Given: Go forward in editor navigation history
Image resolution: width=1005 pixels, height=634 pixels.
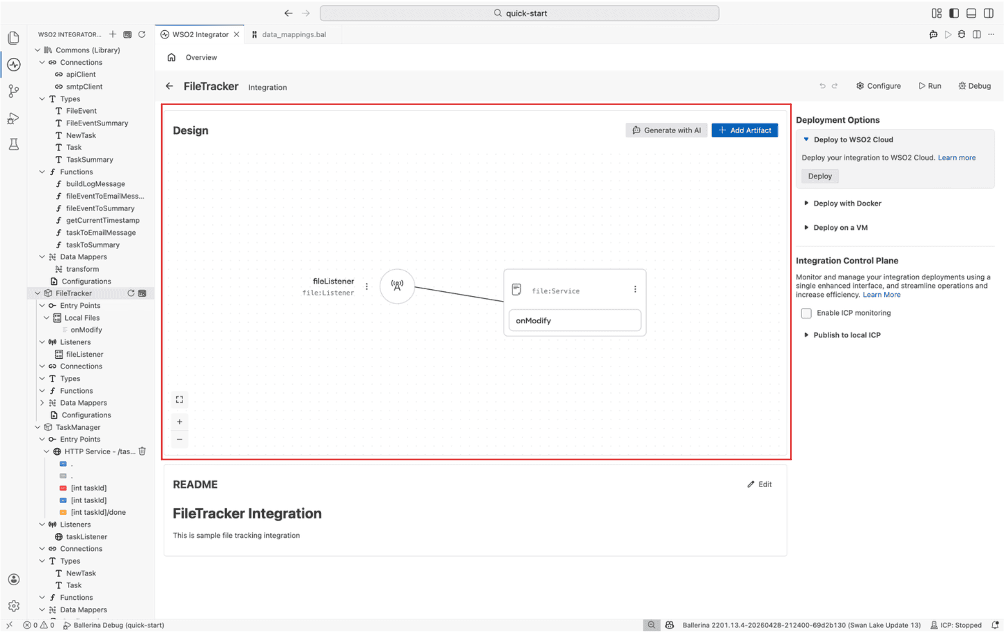Looking at the screenshot, I should (x=306, y=13).
